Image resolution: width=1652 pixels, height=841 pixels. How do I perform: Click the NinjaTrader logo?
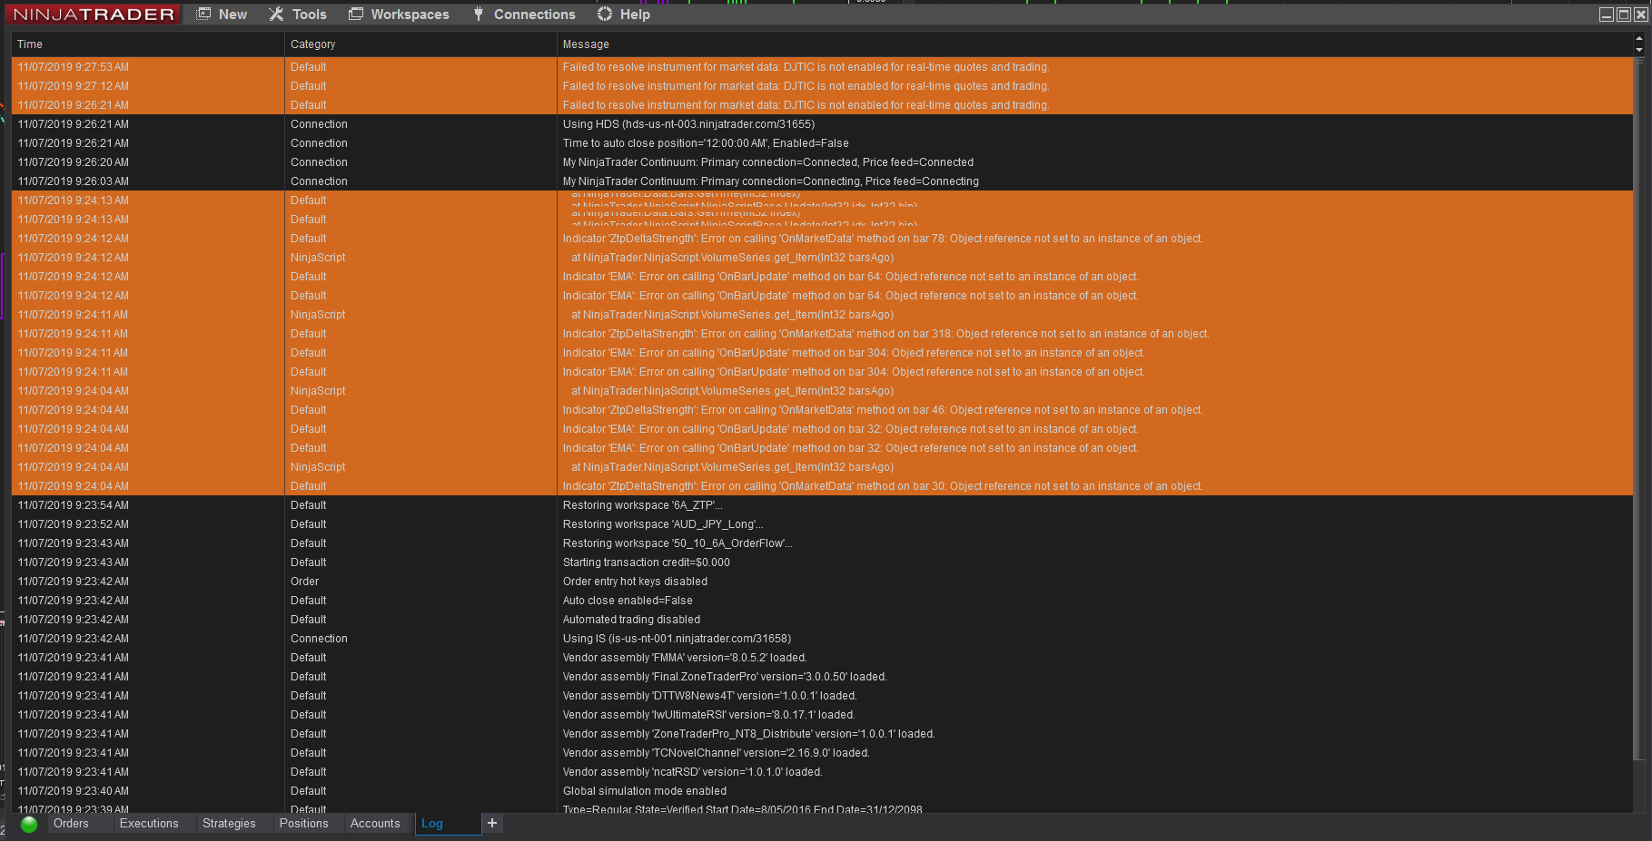[94, 15]
